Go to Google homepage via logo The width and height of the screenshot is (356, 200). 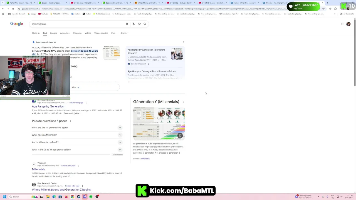(x=17, y=24)
